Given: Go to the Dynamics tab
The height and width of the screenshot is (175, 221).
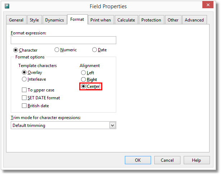Looking at the screenshot, I should click(x=55, y=20).
